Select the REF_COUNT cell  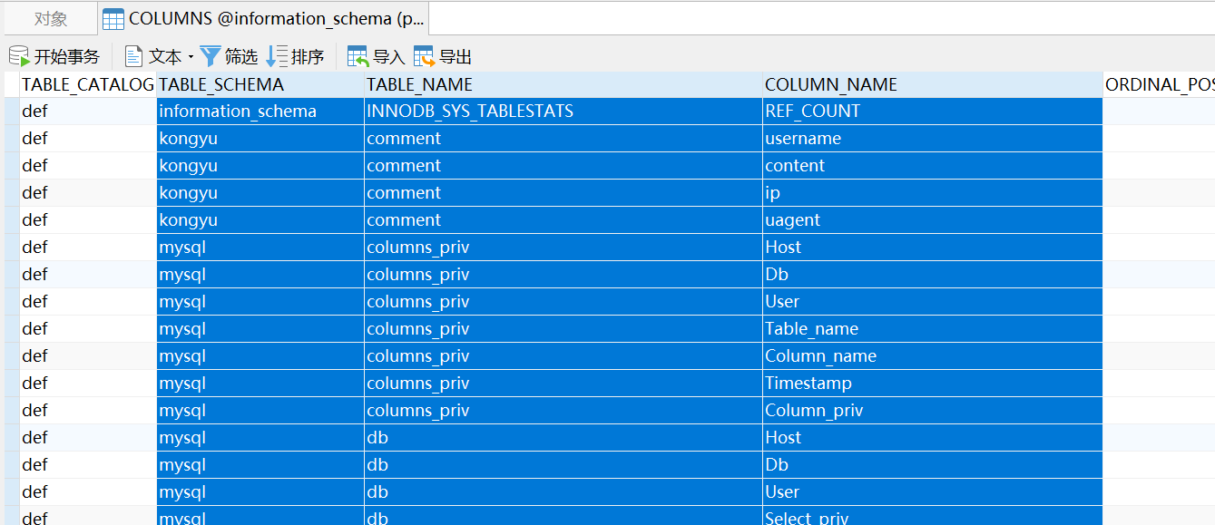(933, 112)
